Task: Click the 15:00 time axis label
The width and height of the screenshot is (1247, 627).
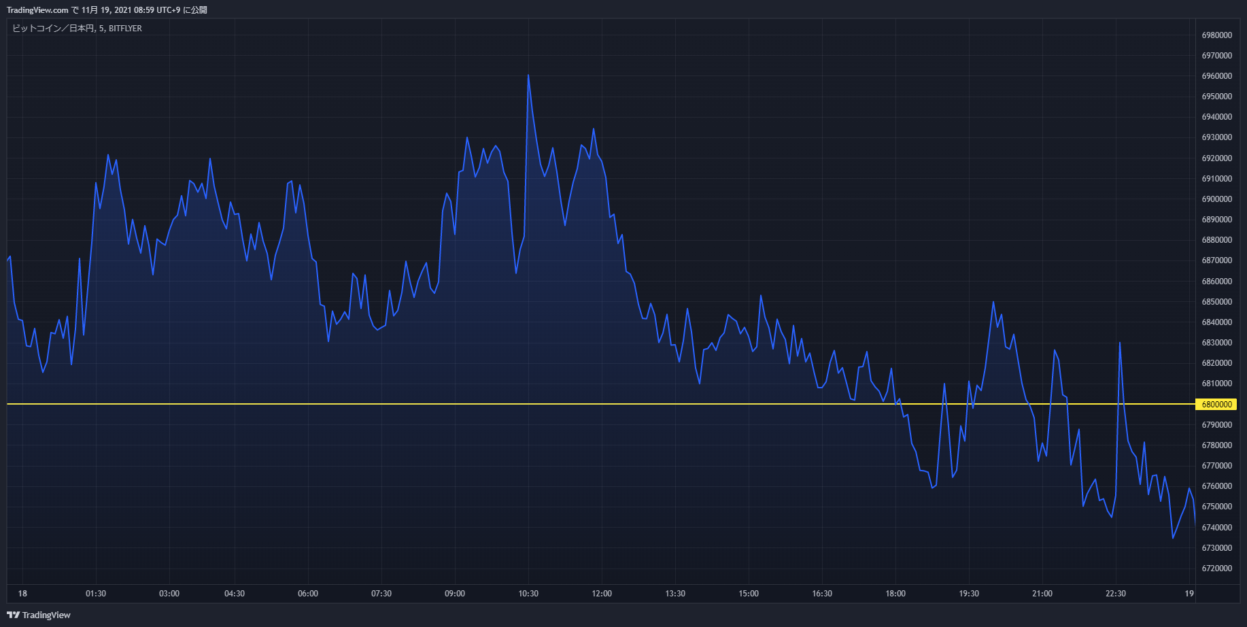Action: tap(749, 594)
